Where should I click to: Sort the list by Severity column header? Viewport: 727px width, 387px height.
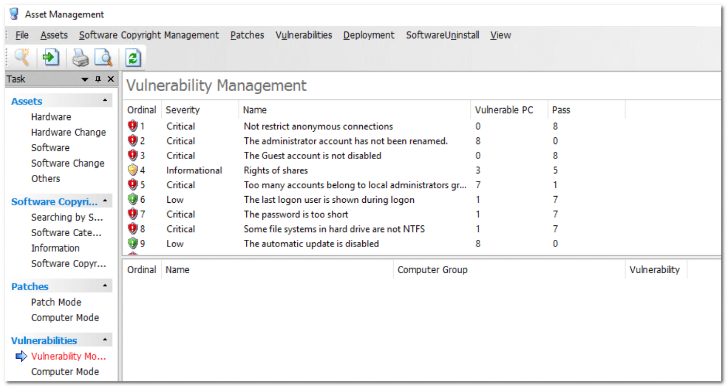182,110
